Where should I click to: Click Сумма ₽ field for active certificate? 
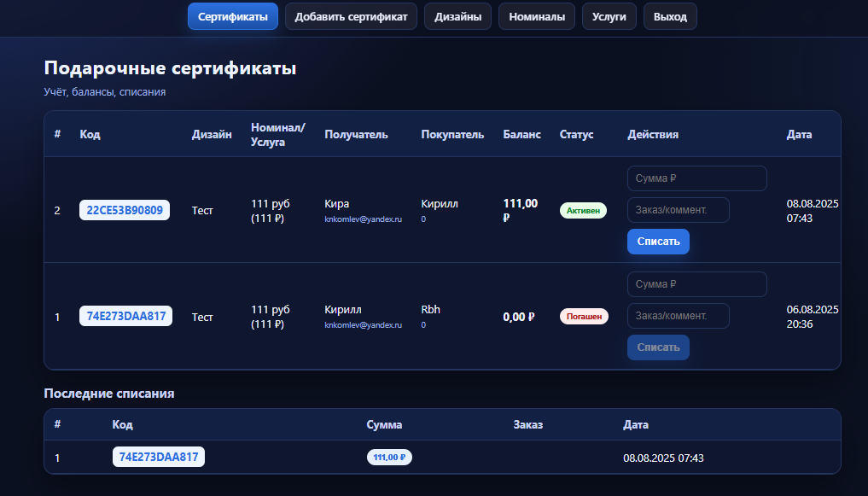(696, 178)
